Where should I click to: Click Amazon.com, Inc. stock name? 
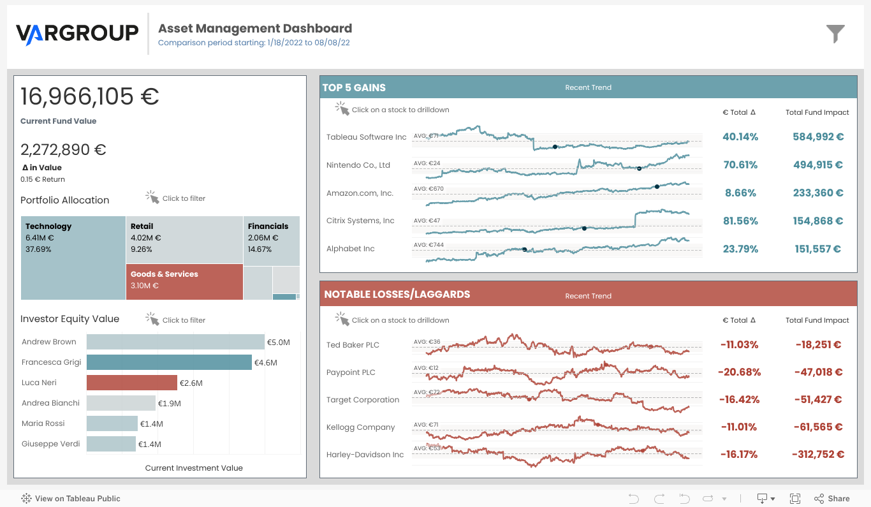coord(360,193)
